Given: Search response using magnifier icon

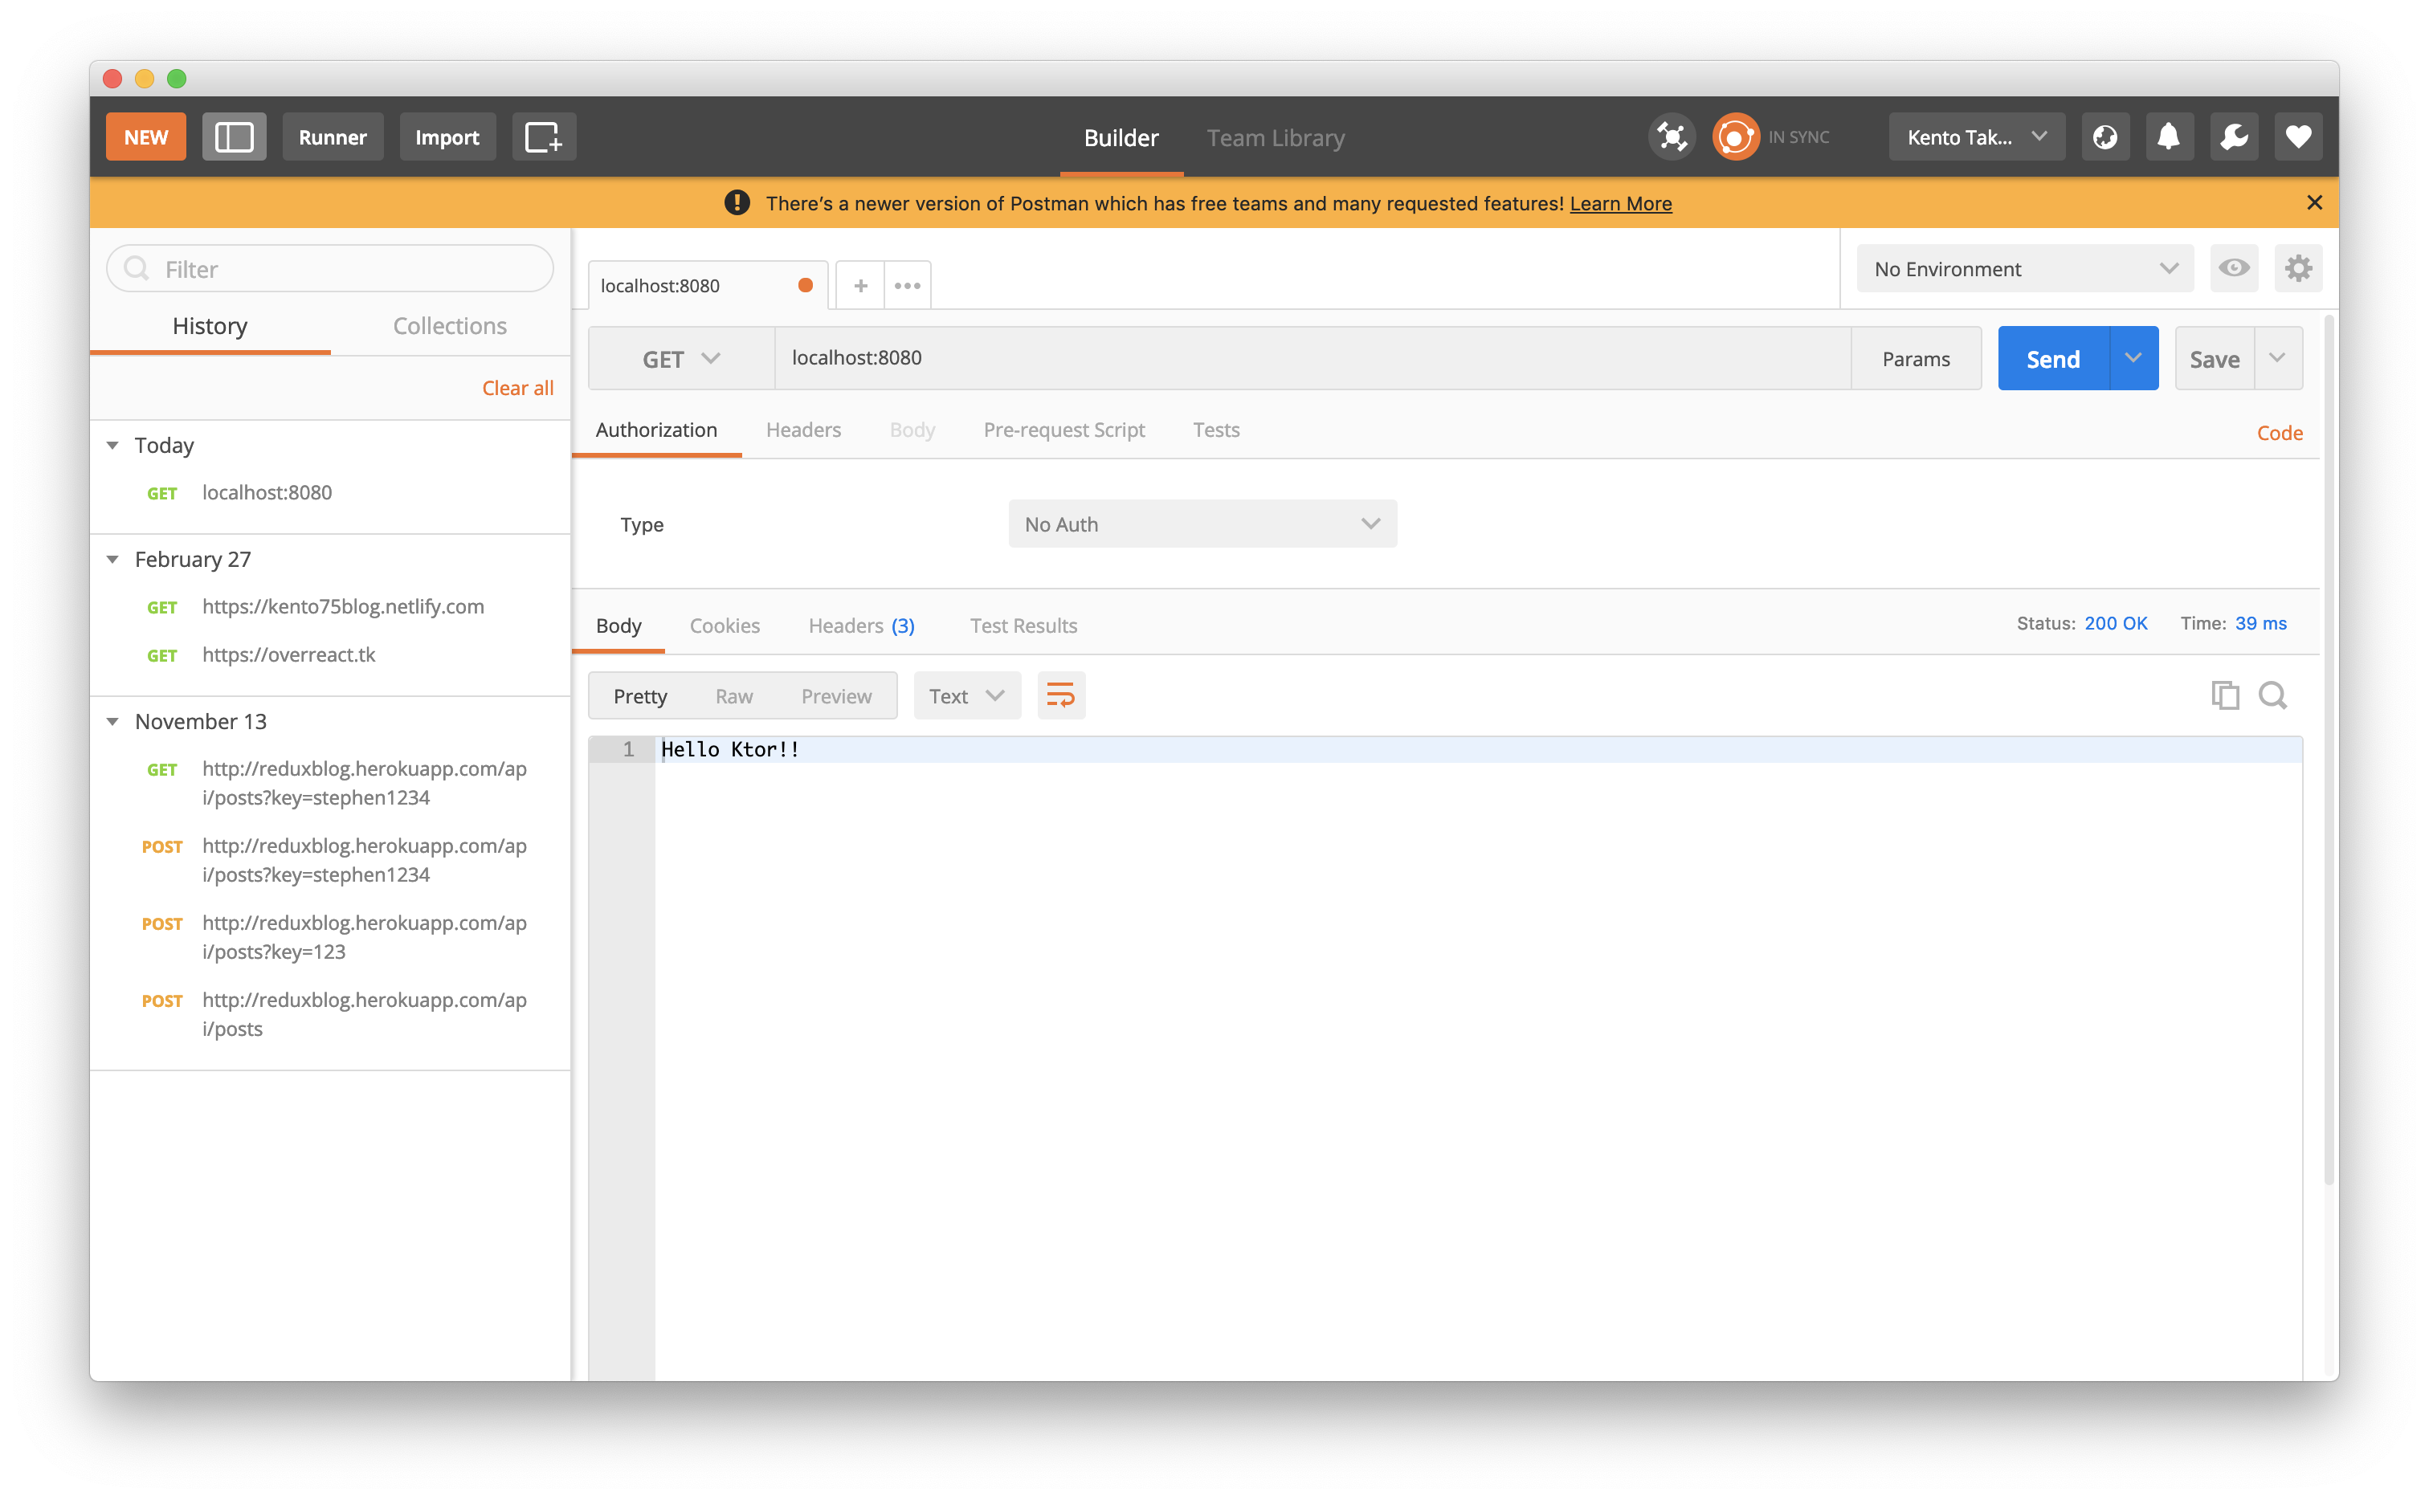Looking at the screenshot, I should click(2272, 695).
